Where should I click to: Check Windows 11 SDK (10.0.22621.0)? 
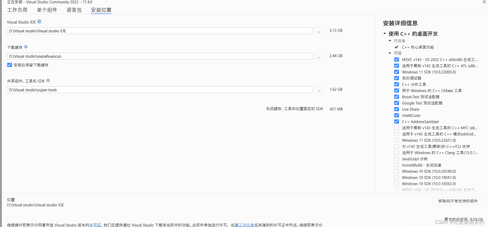397,140
